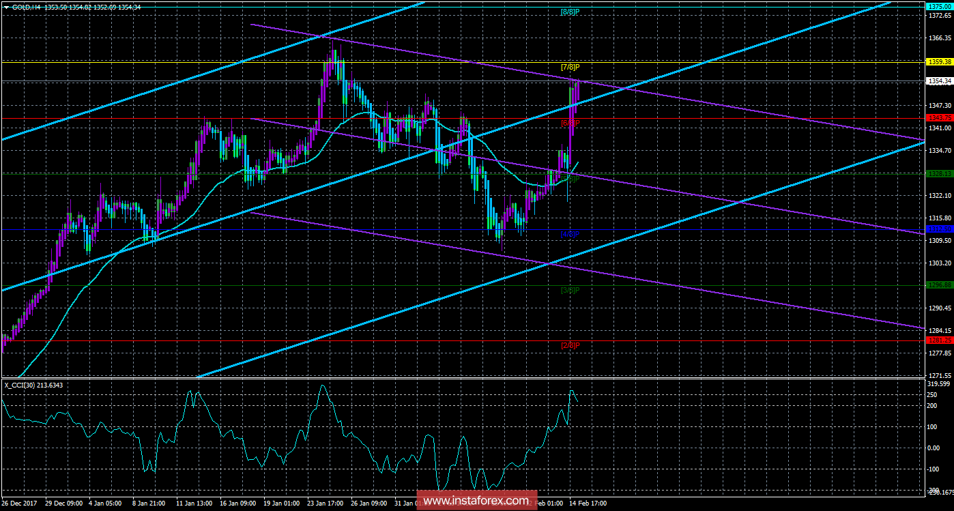The height and width of the screenshot is (511, 954).
Task: Click the 100 level on the CCI scale
Action: [934, 426]
